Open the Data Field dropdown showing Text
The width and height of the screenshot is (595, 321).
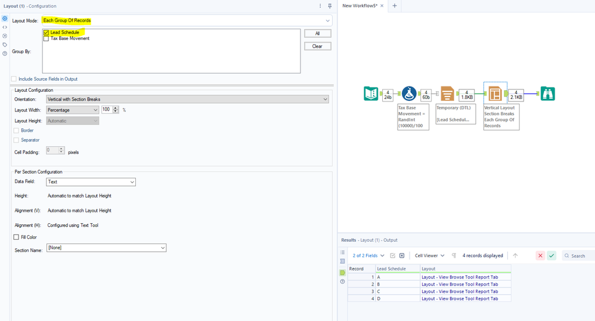pyautogui.click(x=91, y=182)
